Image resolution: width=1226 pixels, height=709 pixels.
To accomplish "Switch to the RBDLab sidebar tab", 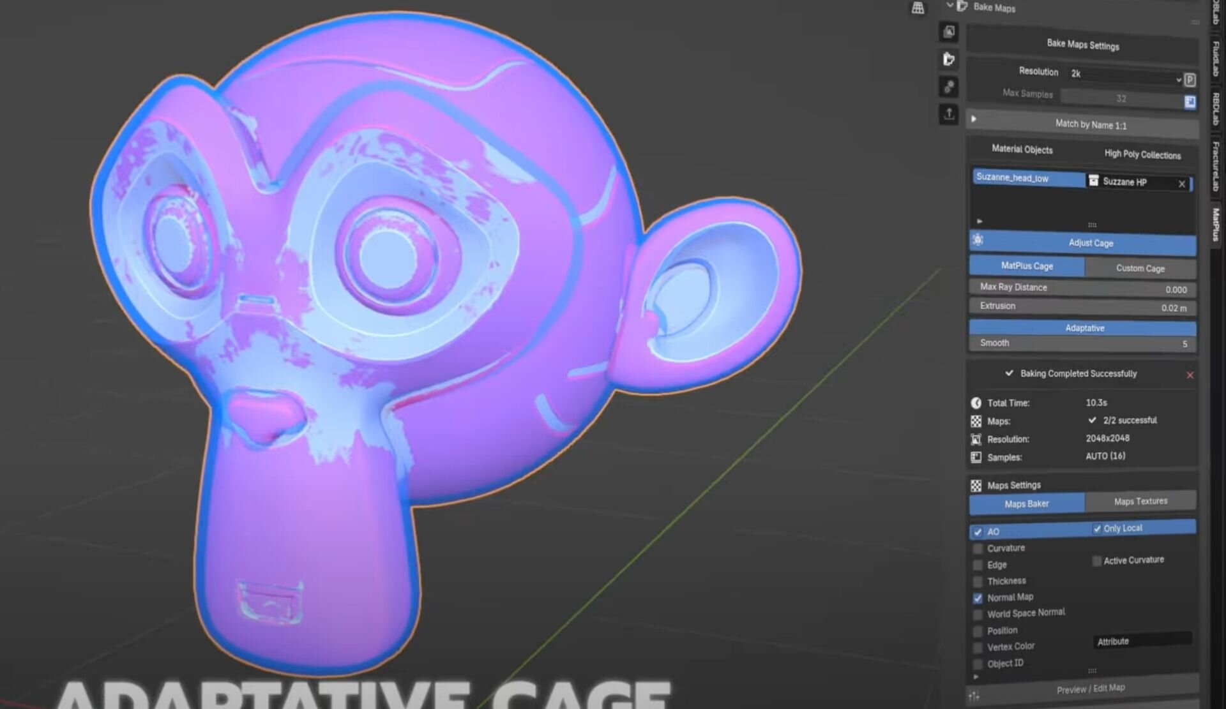I will [x=1216, y=108].
